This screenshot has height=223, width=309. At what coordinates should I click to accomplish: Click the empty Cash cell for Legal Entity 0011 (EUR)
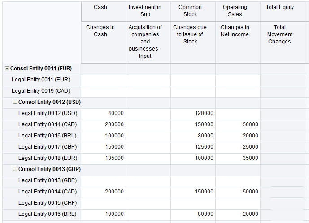[104, 81]
